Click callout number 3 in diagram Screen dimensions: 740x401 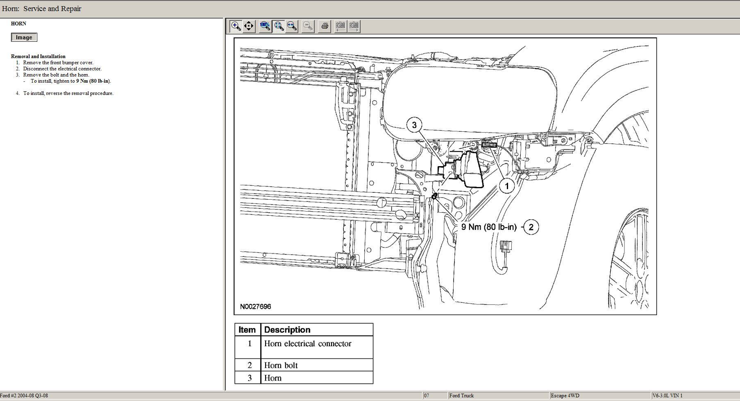pos(414,125)
